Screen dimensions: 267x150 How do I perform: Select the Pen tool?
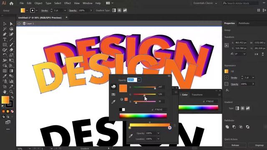[x=5, y=34]
